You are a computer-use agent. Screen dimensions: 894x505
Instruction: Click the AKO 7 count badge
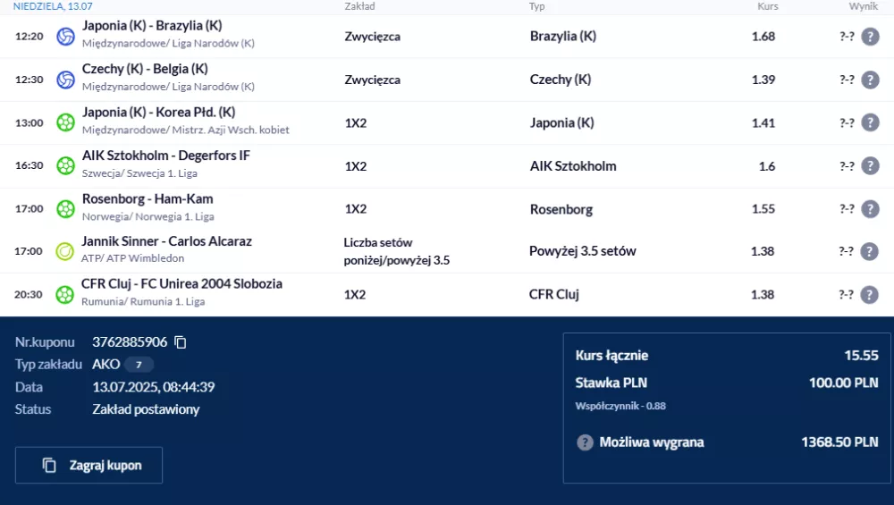[x=139, y=364]
